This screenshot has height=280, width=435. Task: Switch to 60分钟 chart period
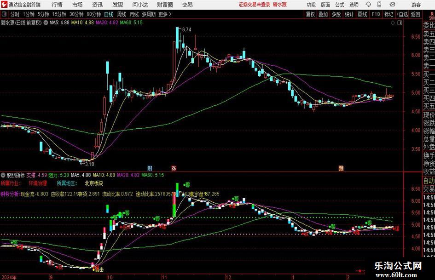pyautogui.click(x=93, y=14)
